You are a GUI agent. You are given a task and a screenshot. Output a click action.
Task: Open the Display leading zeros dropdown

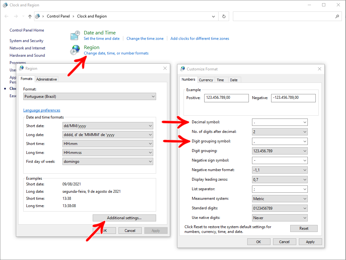(280, 180)
